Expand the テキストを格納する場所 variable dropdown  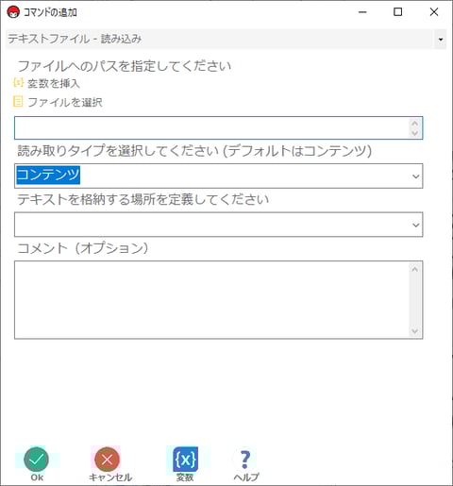(415, 225)
